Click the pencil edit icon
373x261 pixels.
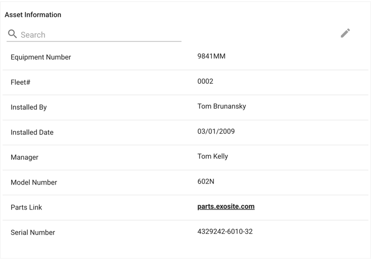(x=345, y=33)
